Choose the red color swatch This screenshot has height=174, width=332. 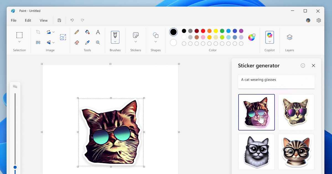[203, 31]
